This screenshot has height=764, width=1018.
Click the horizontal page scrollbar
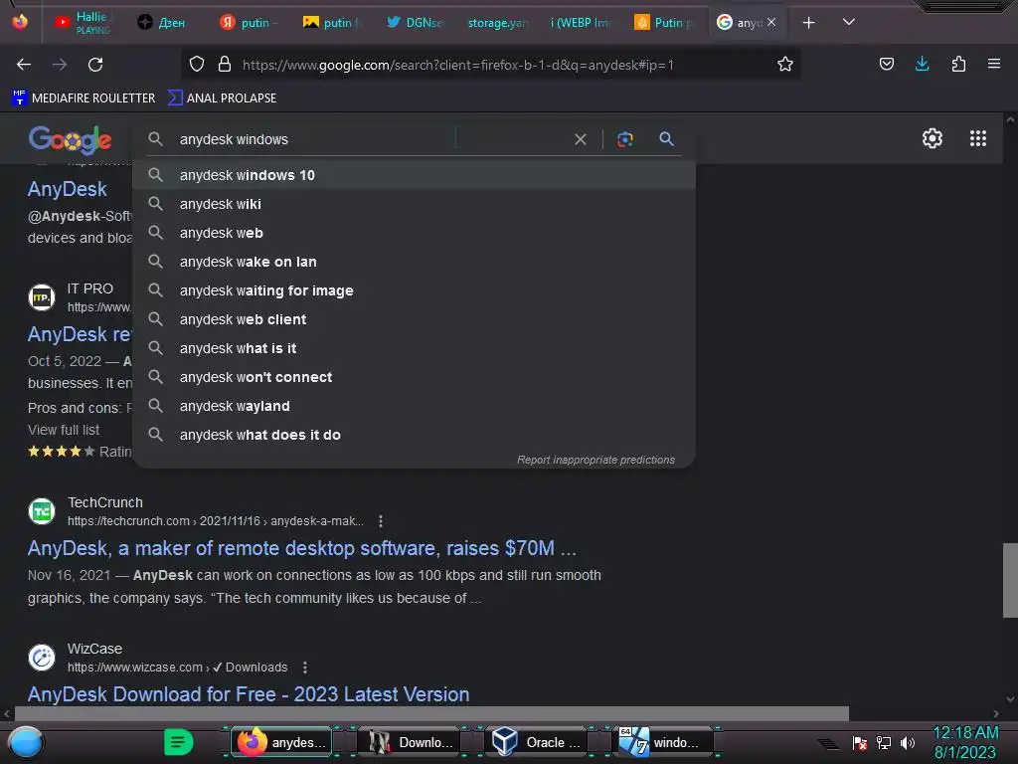431,713
